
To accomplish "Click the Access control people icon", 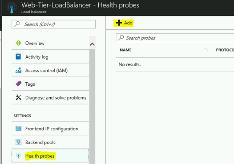I will [19, 70].
